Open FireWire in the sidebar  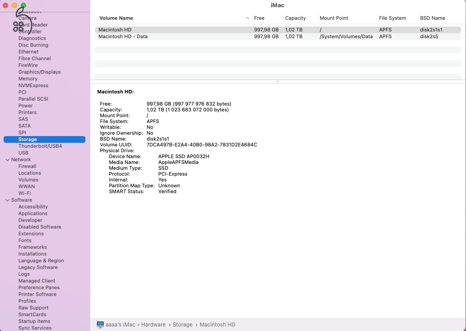coord(28,65)
